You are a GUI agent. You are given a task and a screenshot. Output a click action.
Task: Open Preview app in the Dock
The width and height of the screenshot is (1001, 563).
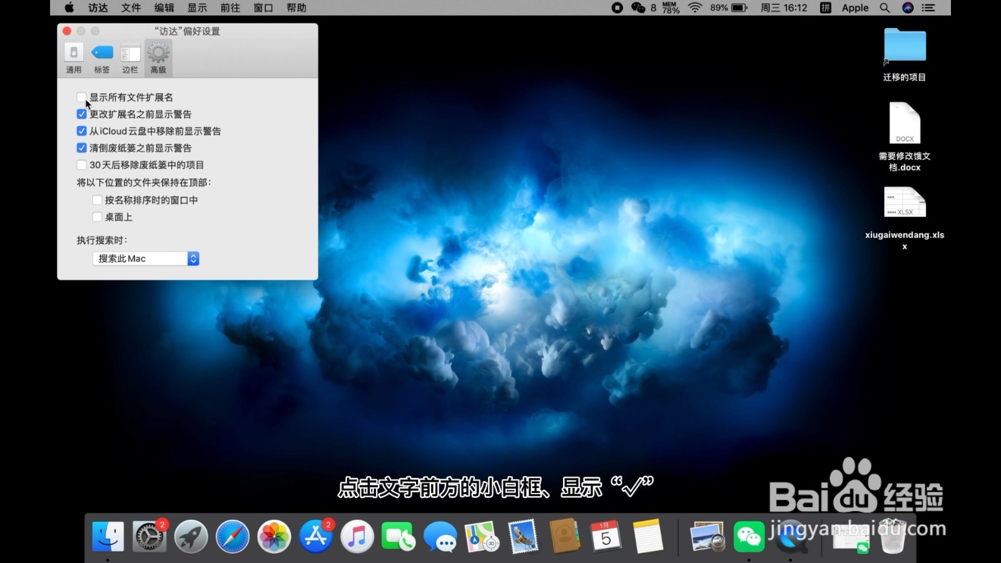708,536
